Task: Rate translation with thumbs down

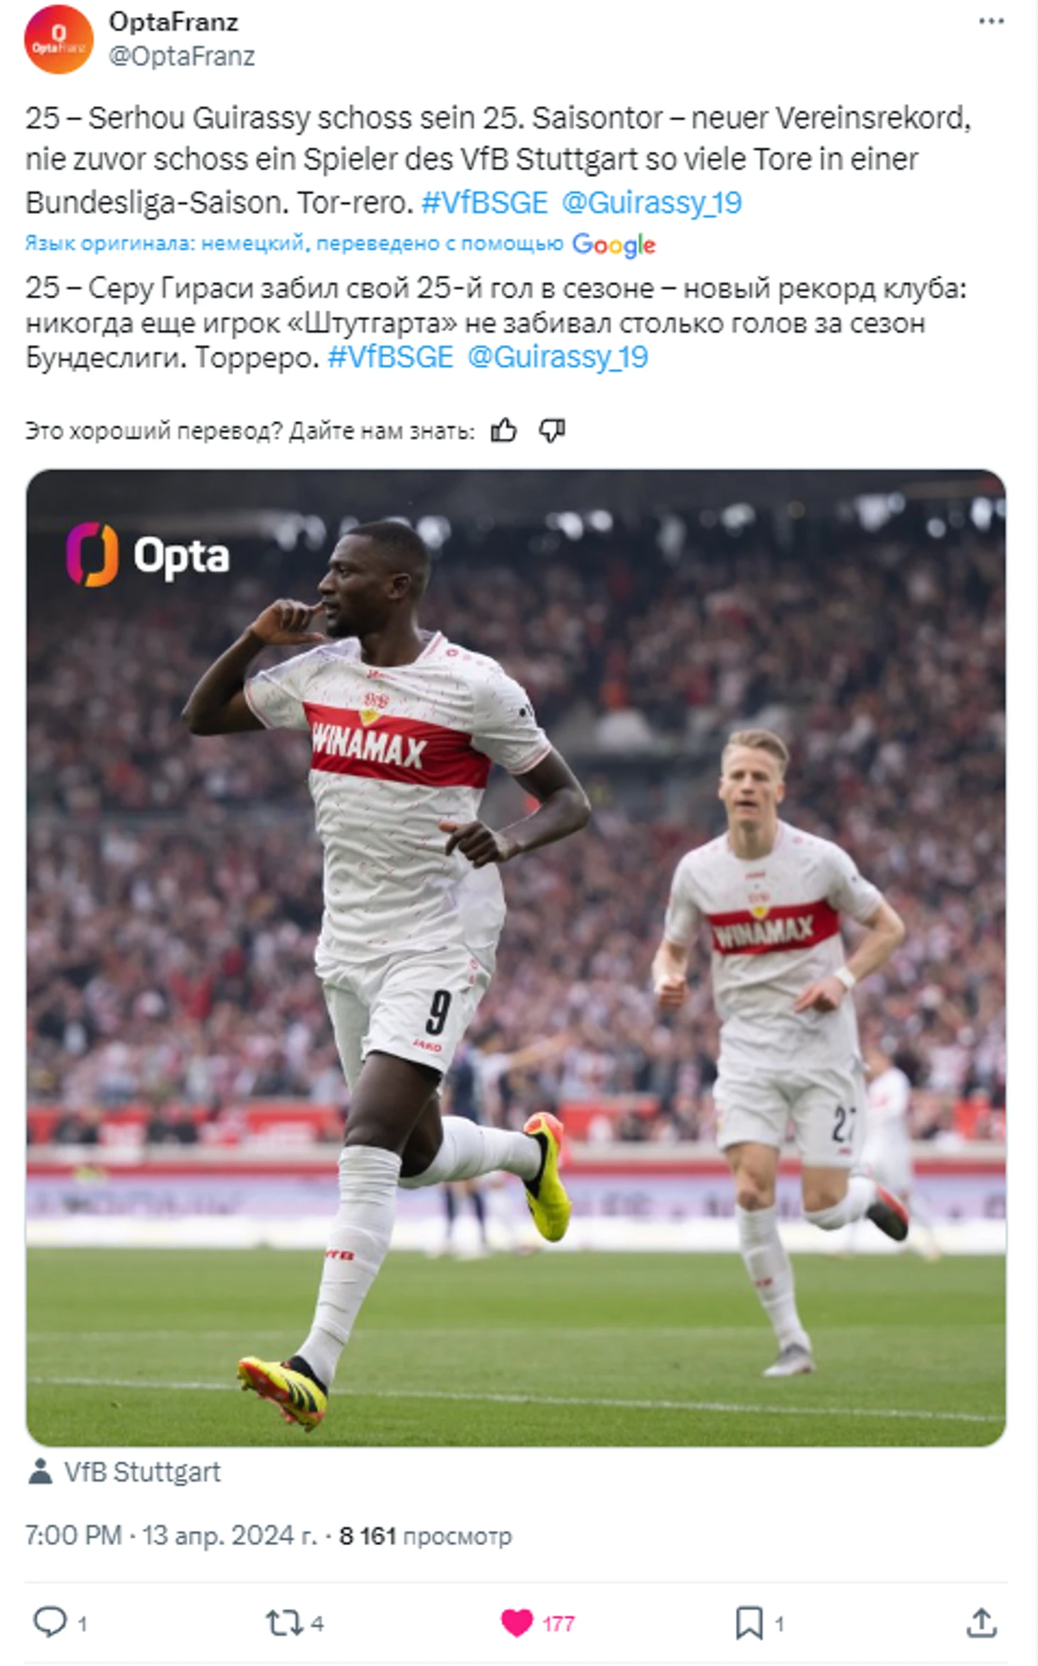Action: [552, 431]
